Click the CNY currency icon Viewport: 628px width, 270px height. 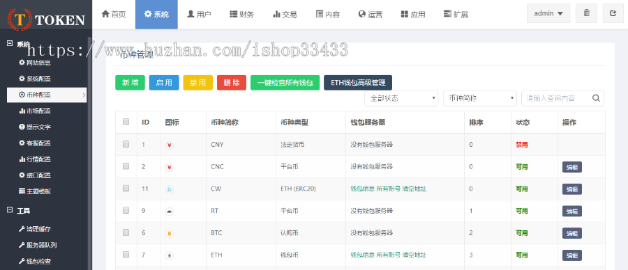[x=169, y=145]
